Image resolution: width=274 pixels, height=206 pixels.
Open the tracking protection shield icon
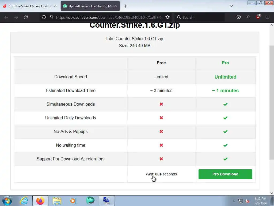44,17
